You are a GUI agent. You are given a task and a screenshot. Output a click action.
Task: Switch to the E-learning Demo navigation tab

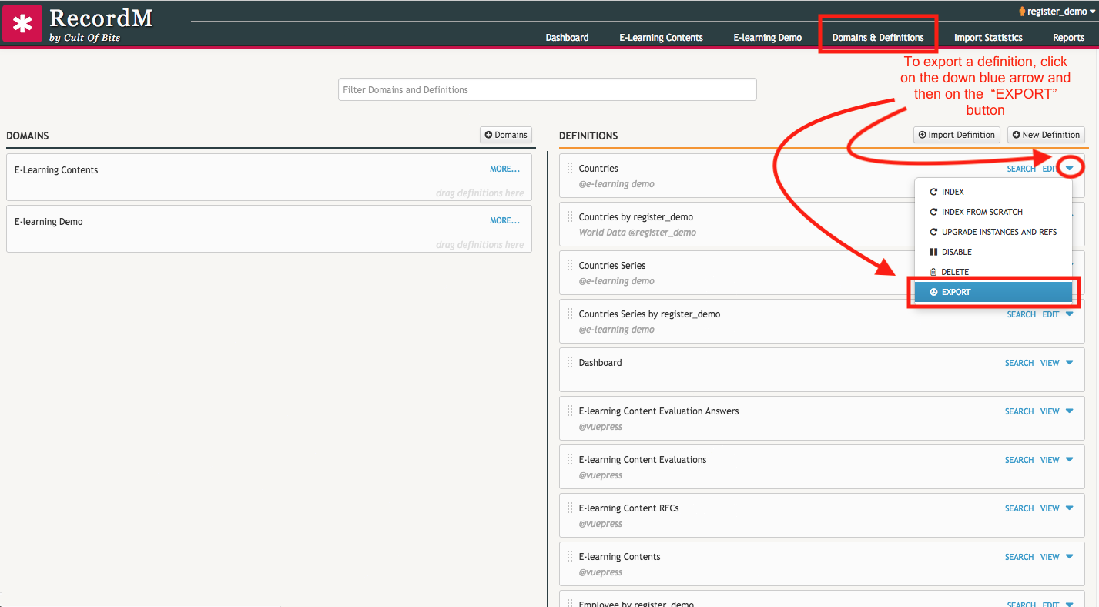[x=767, y=38]
